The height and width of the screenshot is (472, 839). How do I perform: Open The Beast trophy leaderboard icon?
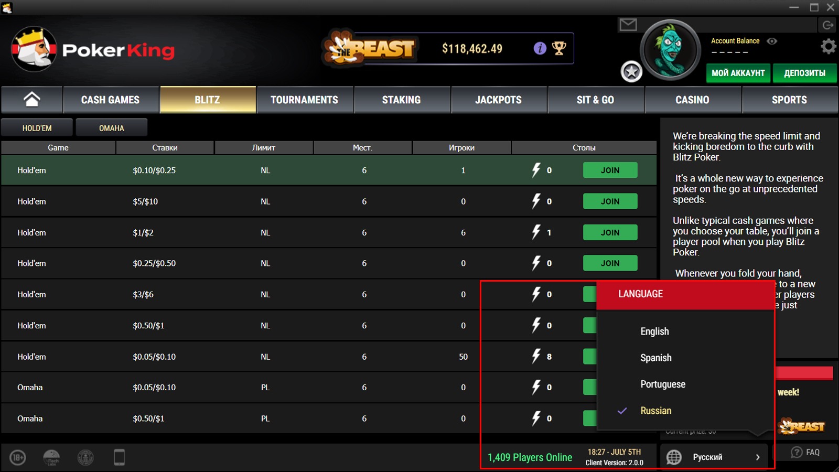(559, 48)
